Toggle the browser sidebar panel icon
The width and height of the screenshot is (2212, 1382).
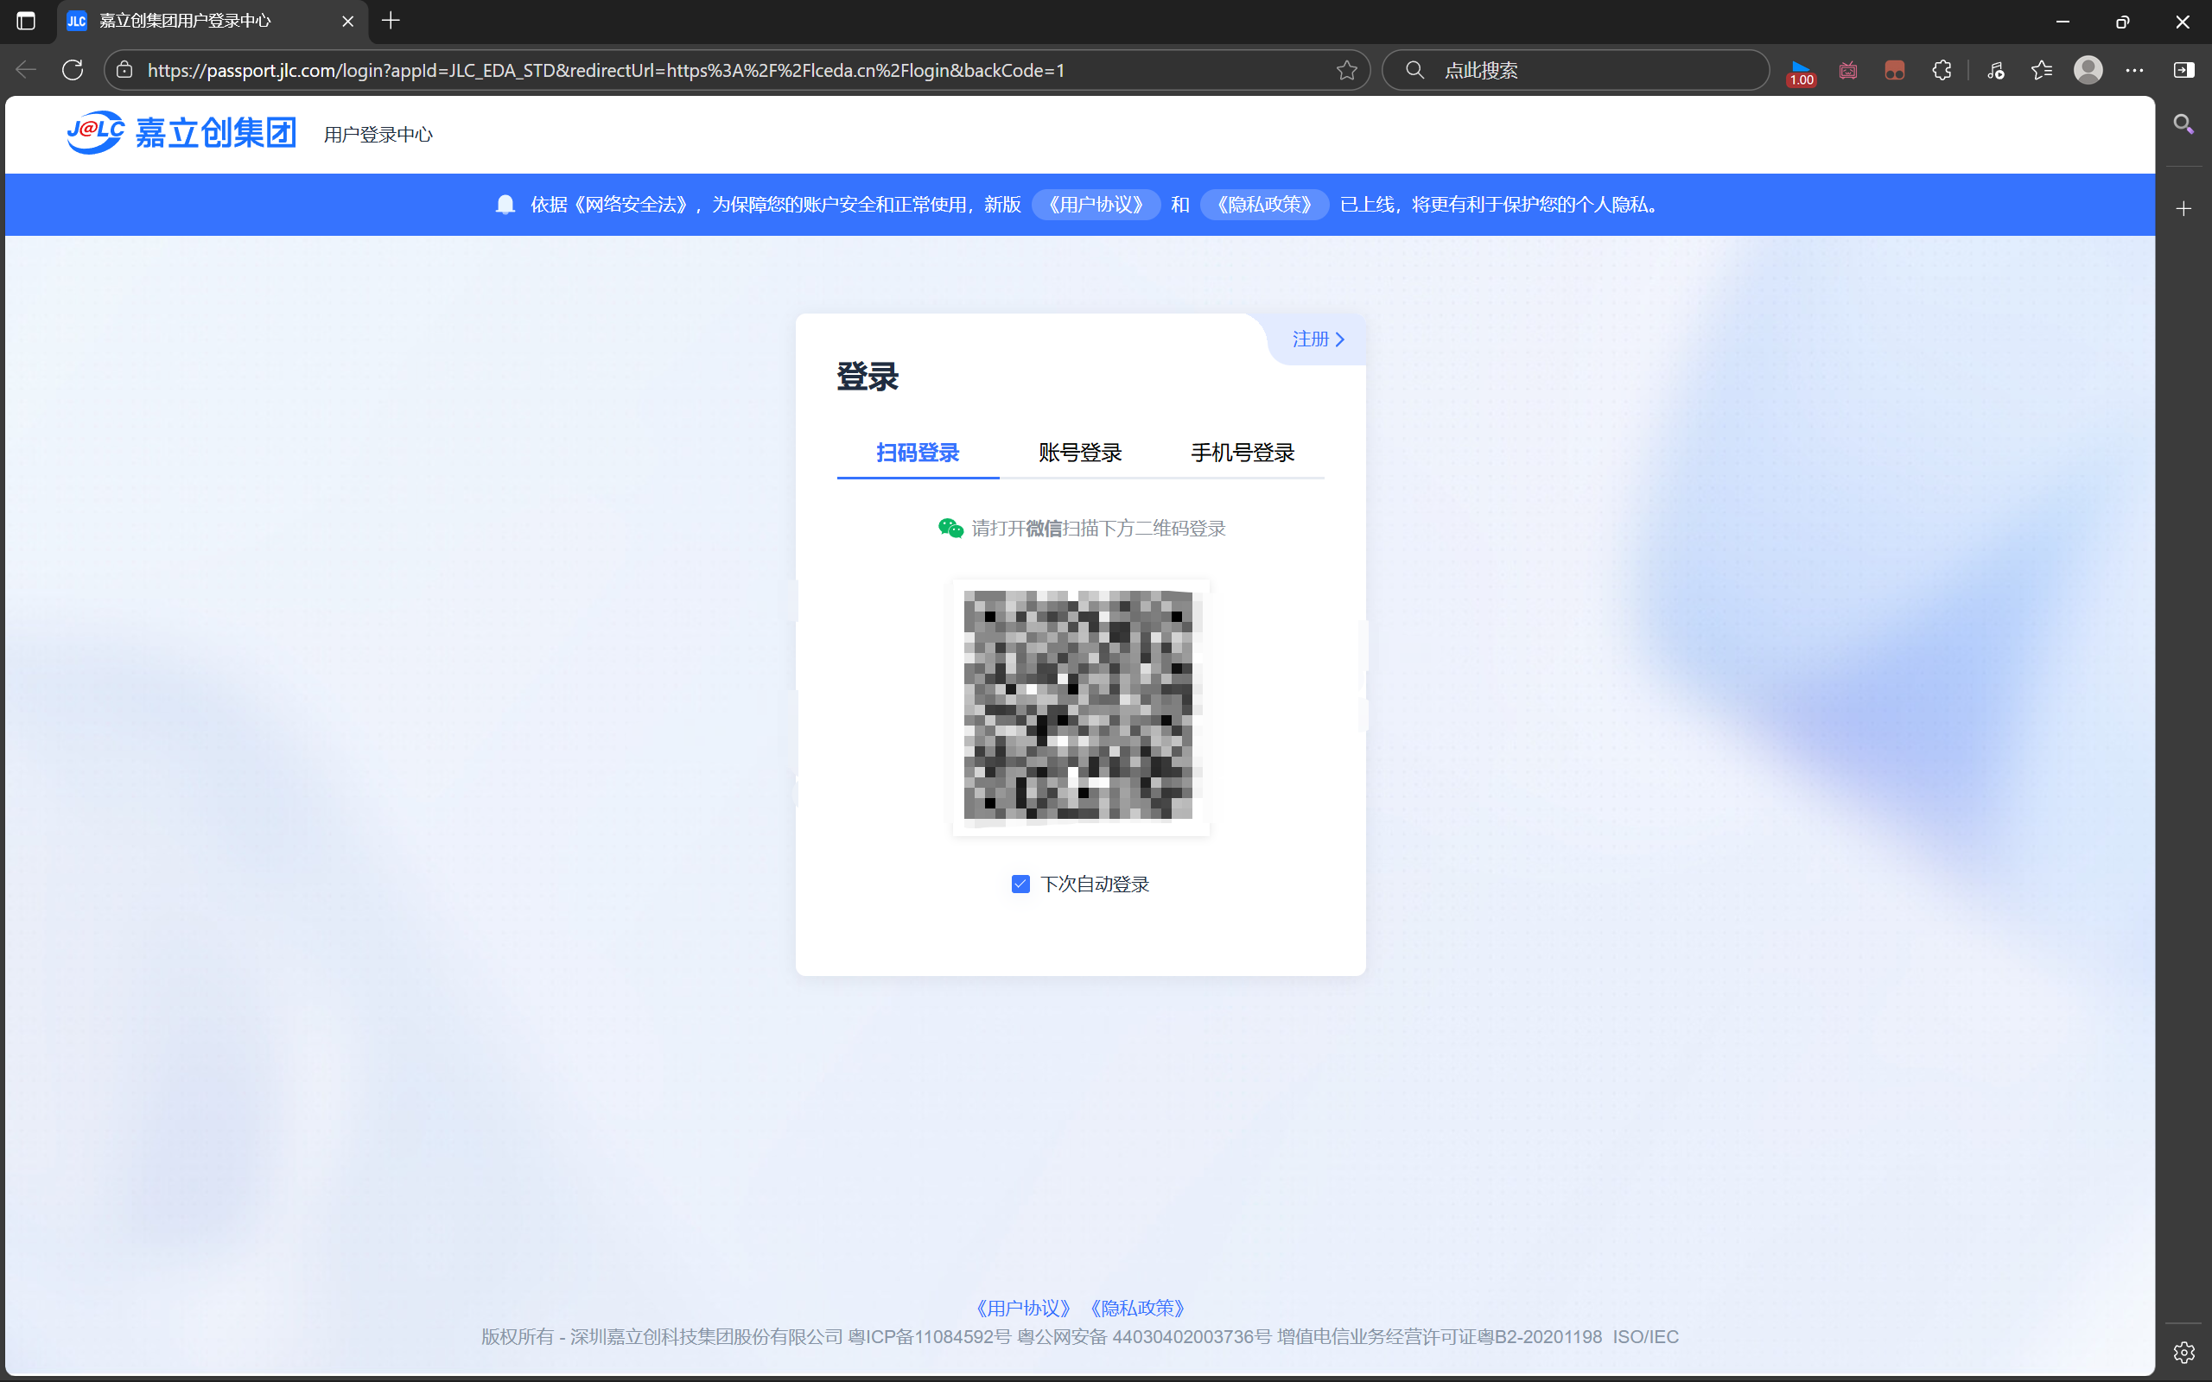(x=2184, y=69)
